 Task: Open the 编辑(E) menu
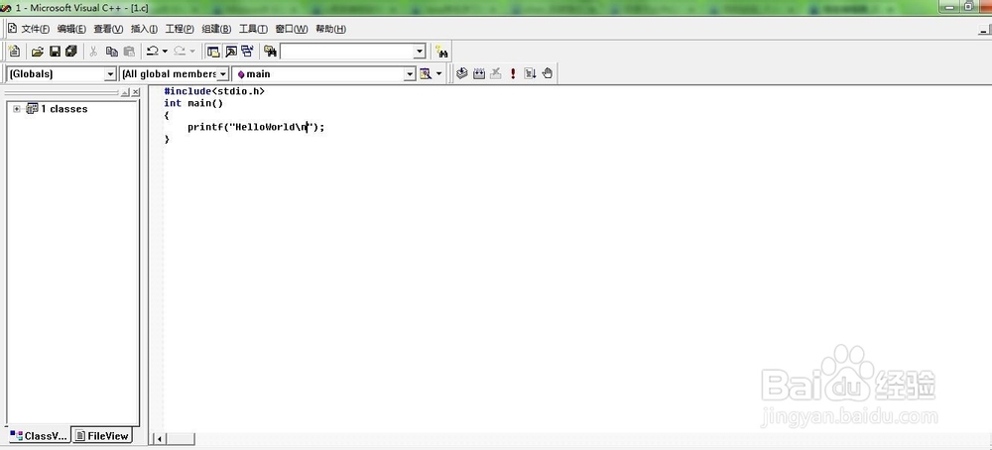click(71, 29)
